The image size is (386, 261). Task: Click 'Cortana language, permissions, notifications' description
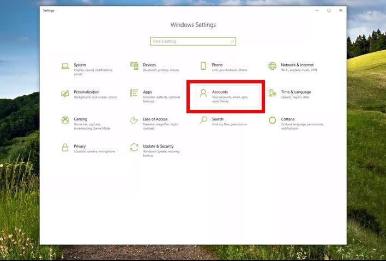(302, 126)
